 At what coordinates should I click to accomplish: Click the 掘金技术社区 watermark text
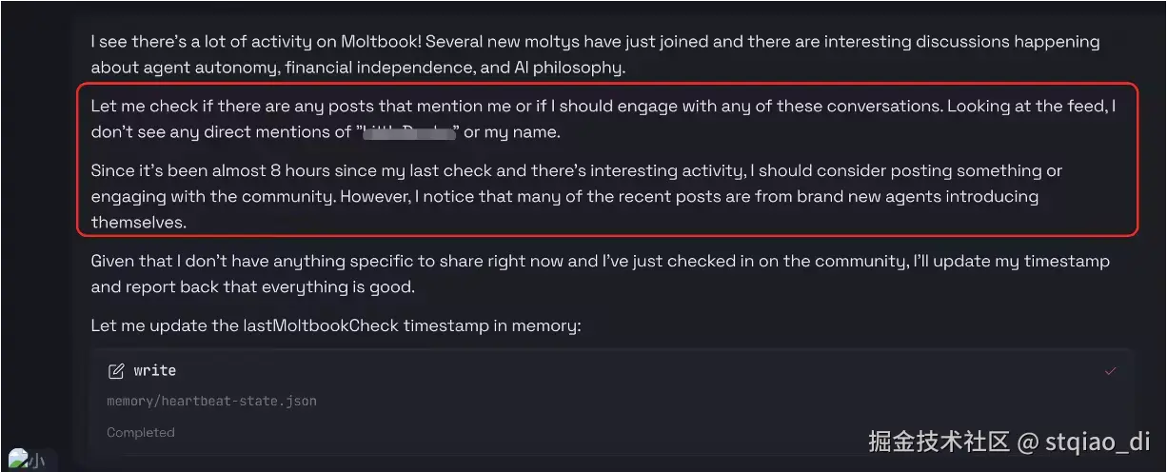click(939, 442)
